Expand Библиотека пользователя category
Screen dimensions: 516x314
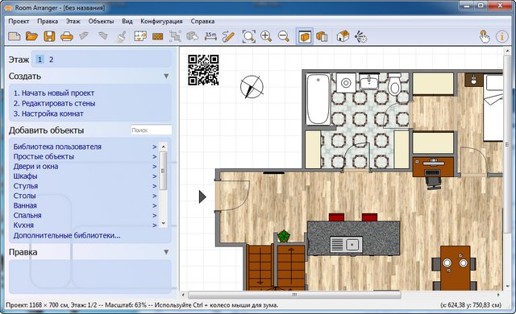[85, 147]
